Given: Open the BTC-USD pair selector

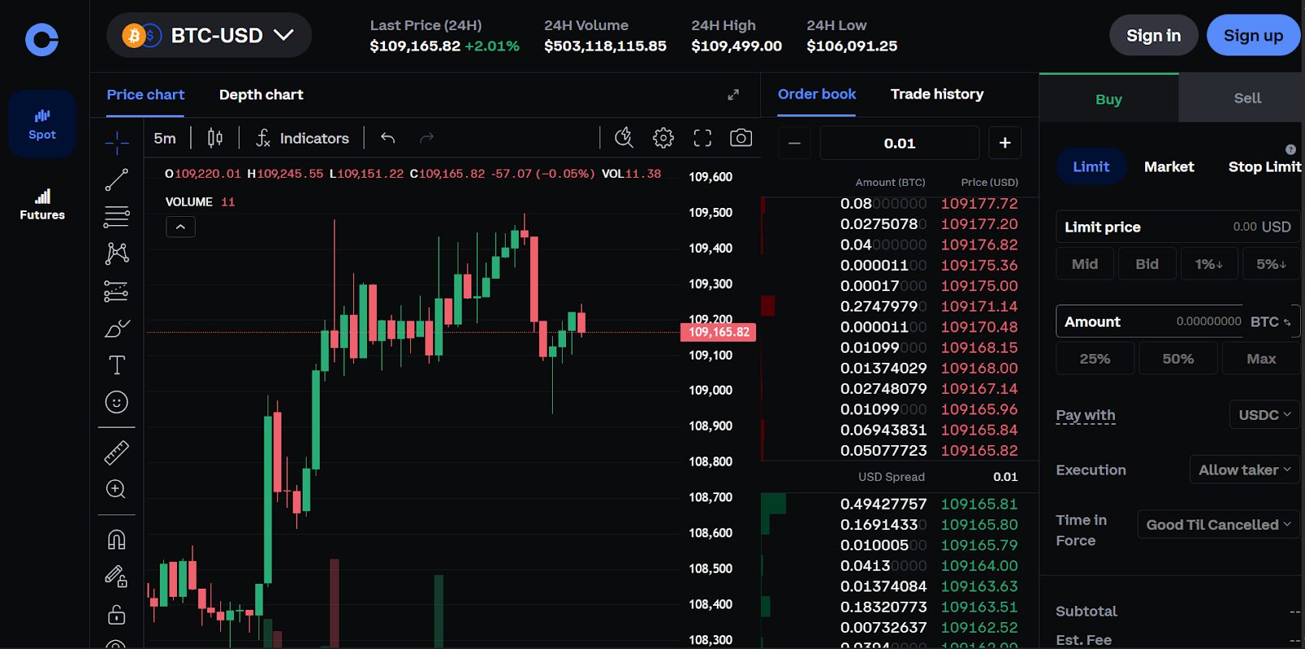Looking at the screenshot, I should pyautogui.click(x=210, y=36).
